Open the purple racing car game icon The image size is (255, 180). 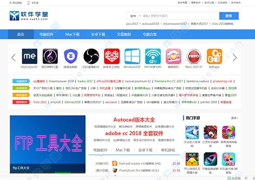(x=210, y=159)
